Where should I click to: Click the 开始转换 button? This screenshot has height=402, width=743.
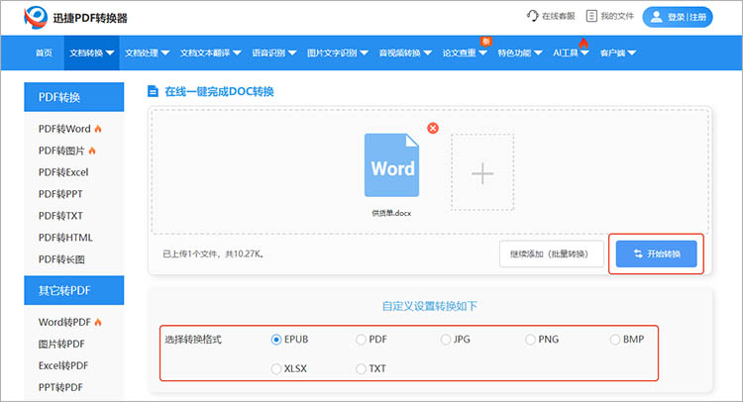click(x=656, y=253)
